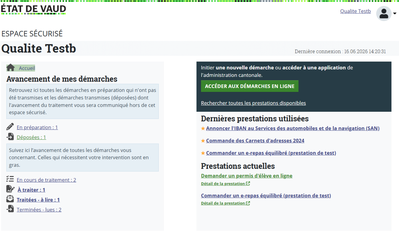
Task: Click the Dernières prestations utilisées heading
Action: click(x=255, y=119)
